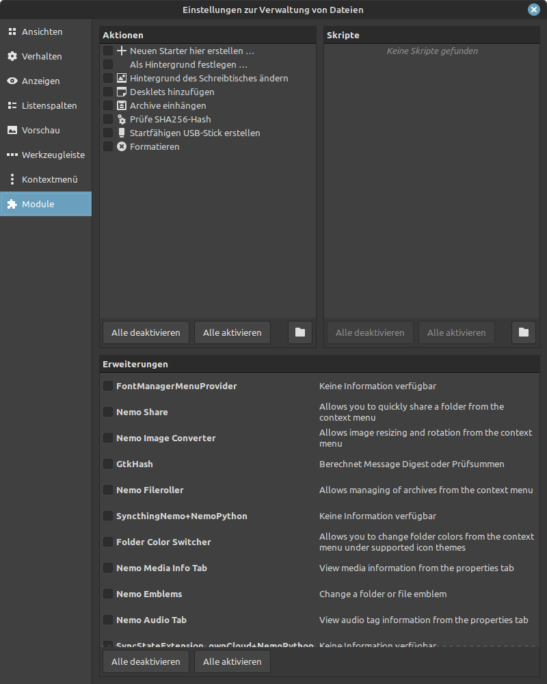The height and width of the screenshot is (684, 547).
Task: Click 'Berechnet Message Digest oder Prüfsummen' description
Action: (412, 464)
